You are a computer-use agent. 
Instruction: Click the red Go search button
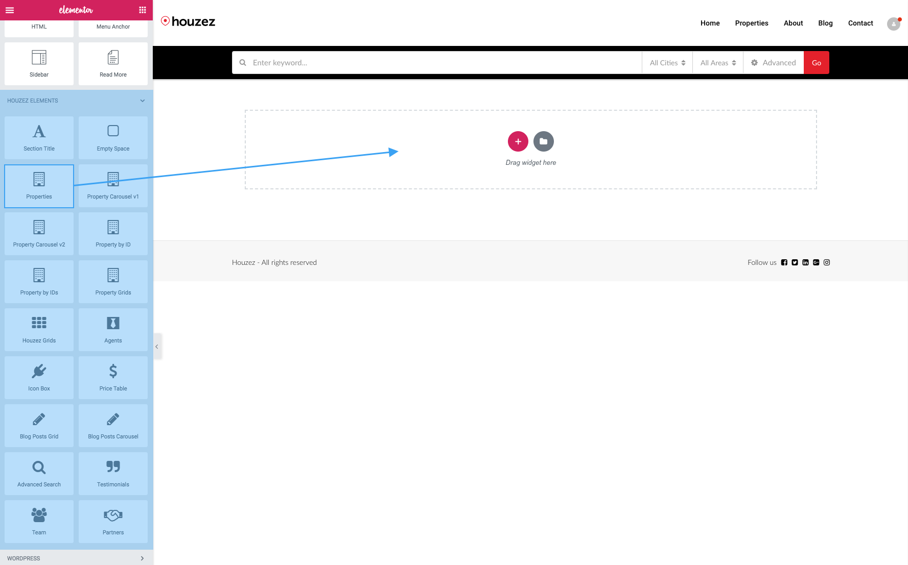[x=817, y=63]
